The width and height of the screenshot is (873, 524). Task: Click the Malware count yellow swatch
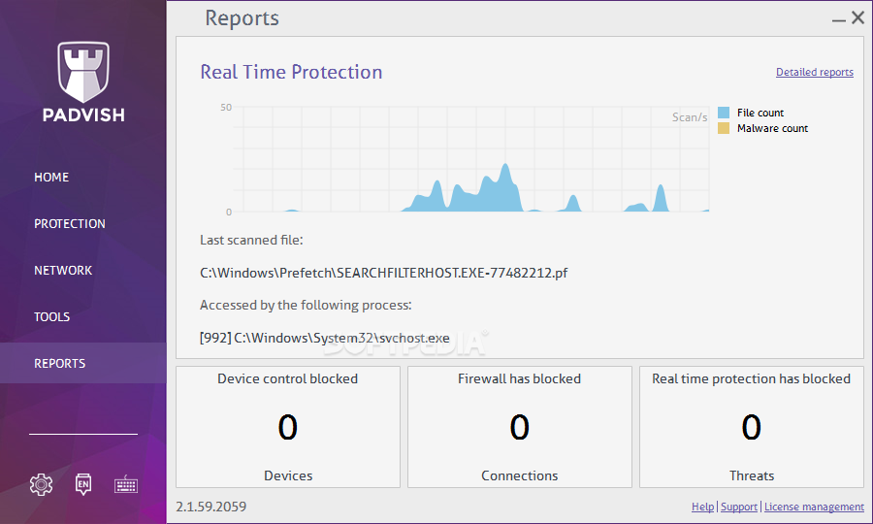click(724, 128)
